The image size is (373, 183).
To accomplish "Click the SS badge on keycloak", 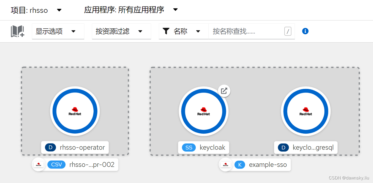I will coord(189,148).
